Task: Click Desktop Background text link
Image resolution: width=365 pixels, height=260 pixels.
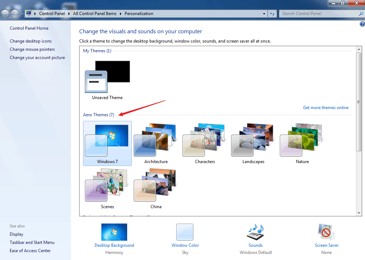Action: tap(114, 245)
